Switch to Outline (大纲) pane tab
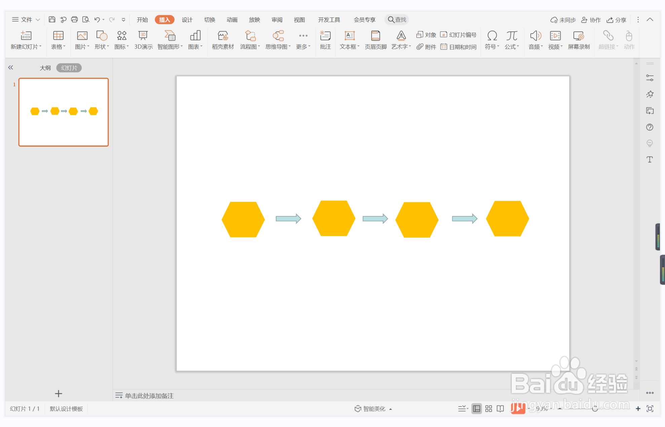Viewport: 665px width, 427px height. pos(45,68)
